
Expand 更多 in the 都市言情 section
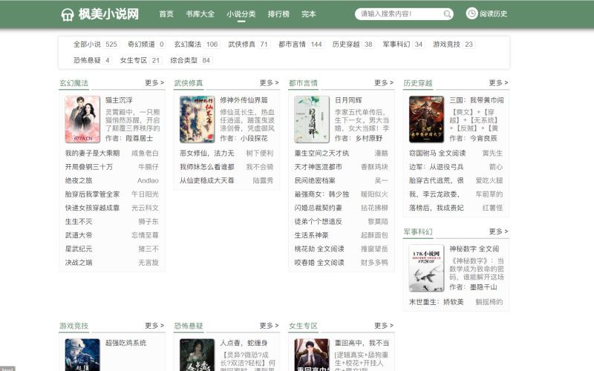[384, 82]
